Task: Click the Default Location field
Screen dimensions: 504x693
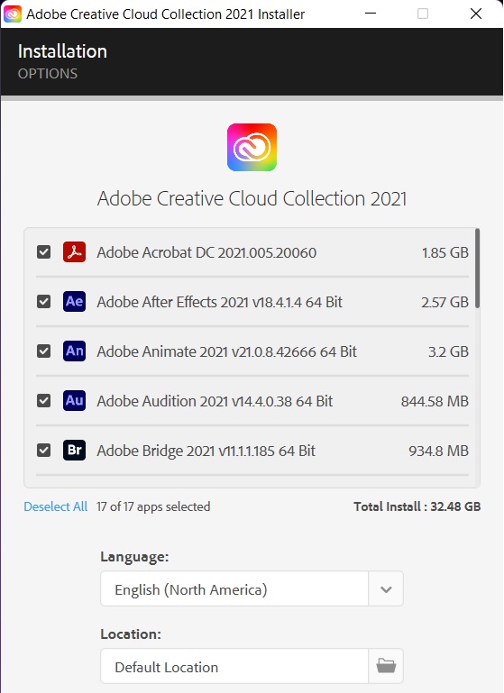Action: [x=234, y=666]
